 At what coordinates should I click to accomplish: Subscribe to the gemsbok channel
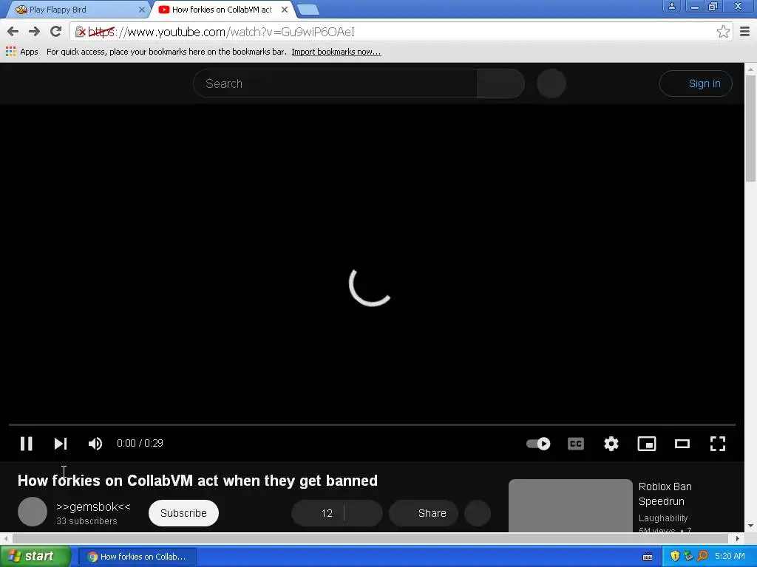point(183,513)
